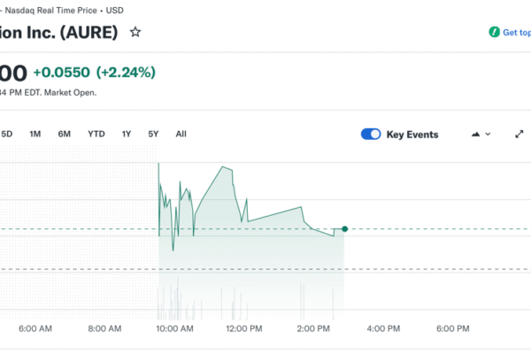Click the 6:00 AM axis label
The image size is (531, 354).
(x=35, y=328)
